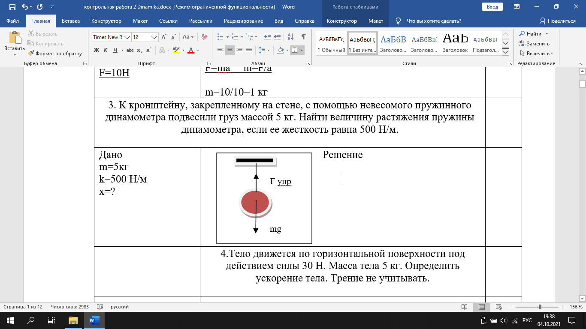
Task: Increase the font size with the grow font icon
Action: click(x=164, y=37)
